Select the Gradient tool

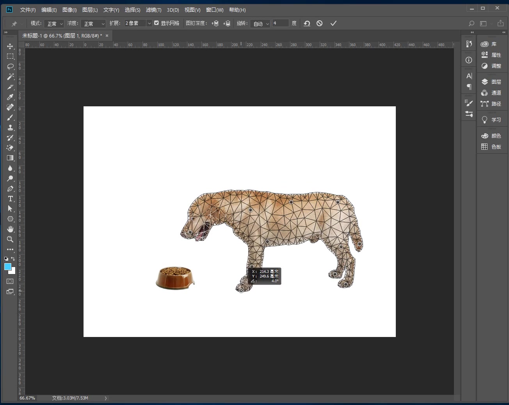click(10, 158)
